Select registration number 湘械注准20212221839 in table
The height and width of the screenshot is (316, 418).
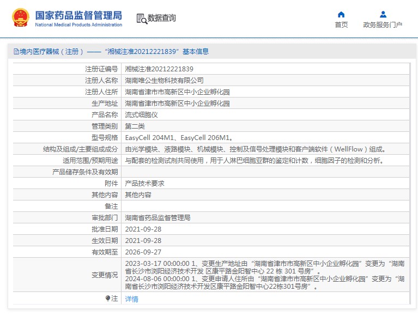pos(159,69)
